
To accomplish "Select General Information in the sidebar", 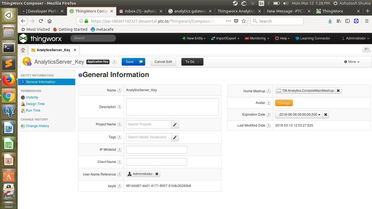I will 47,82.
